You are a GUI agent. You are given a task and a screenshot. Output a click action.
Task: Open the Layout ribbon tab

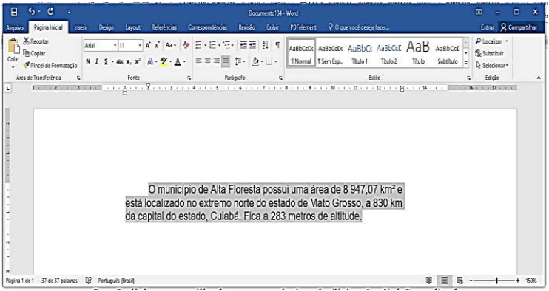pyautogui.click(x=132, y=27)
